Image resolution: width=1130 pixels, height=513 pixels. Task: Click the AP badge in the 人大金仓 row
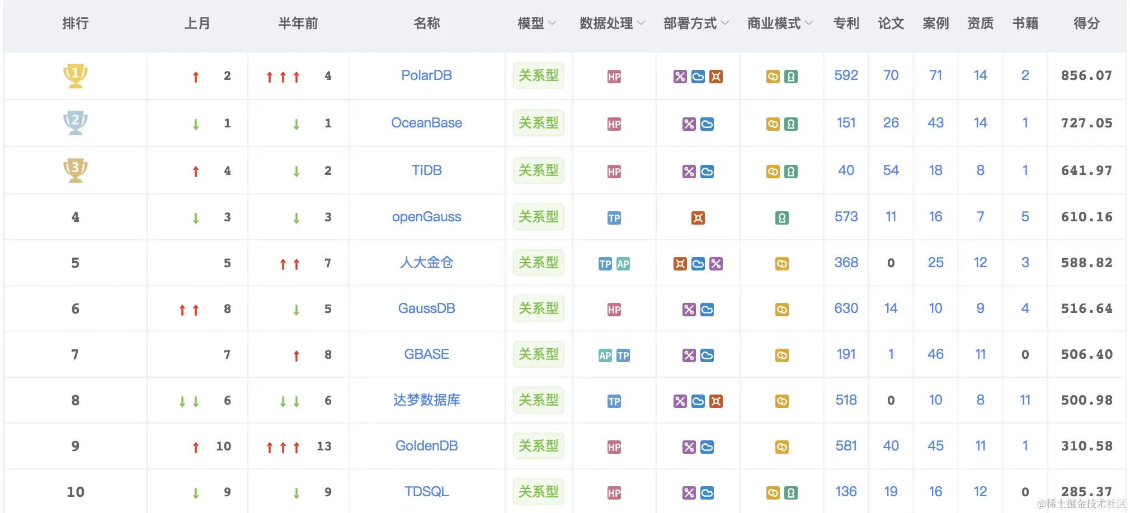(x=623, y=264)
